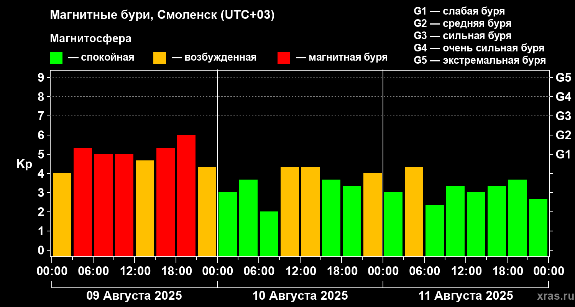Image resolution: width=575 pixels, height=307 pixels.
Task: Click the only orange bar on 11 August
Action: pos(414,211)
